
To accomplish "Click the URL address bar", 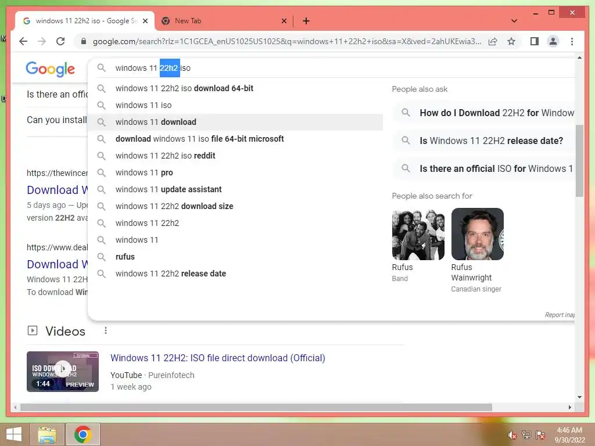I will 286,41.
